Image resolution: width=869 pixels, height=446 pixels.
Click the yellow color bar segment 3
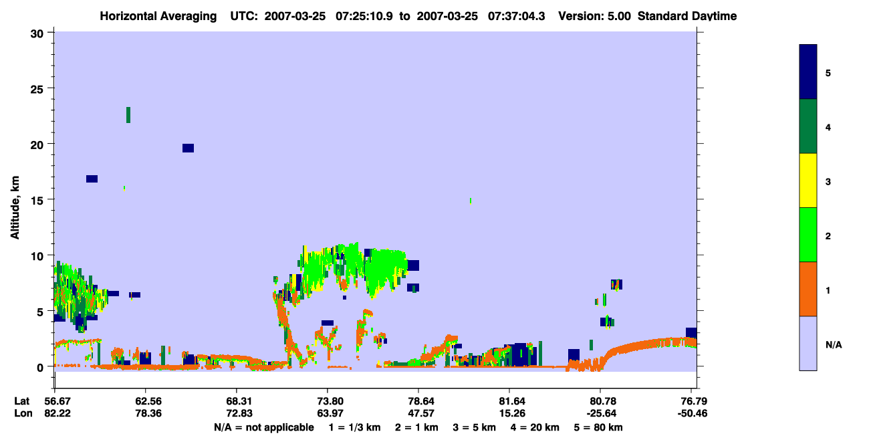pos(808,181)
